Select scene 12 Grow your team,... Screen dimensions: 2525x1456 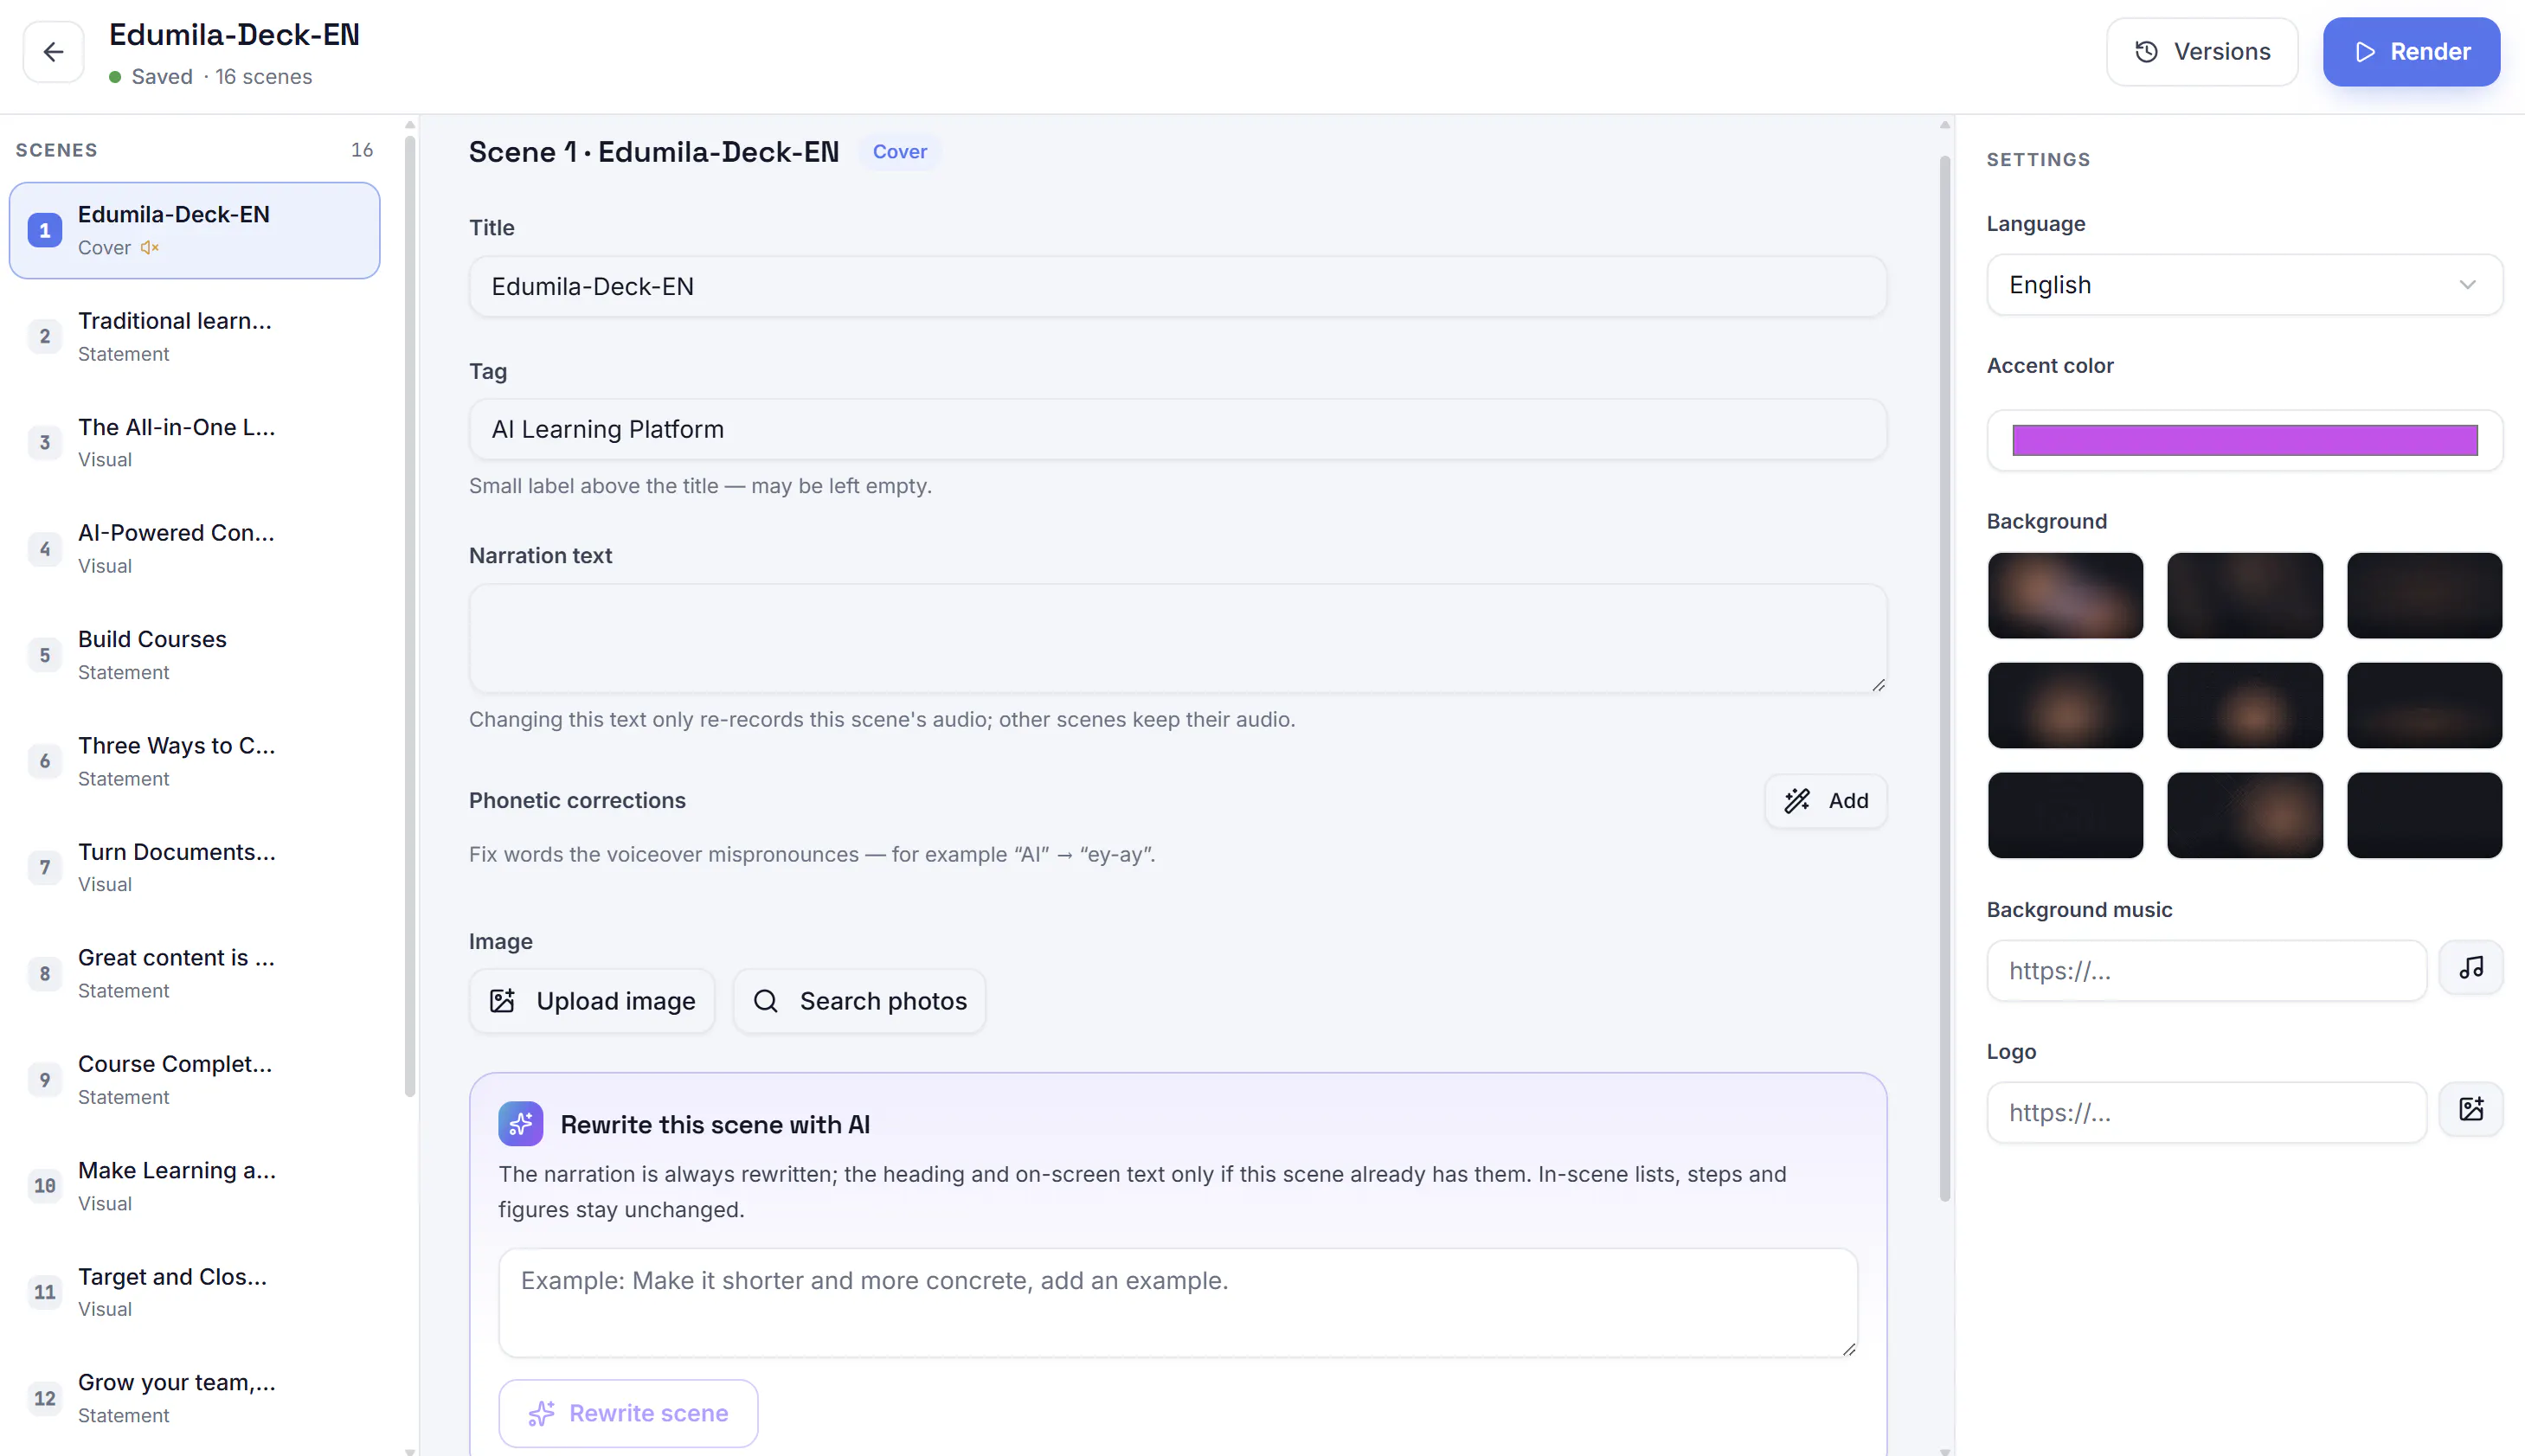click(x=195, y=1398)
